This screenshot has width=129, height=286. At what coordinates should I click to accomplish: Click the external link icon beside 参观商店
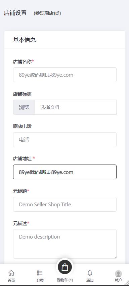tap(57, 13)
